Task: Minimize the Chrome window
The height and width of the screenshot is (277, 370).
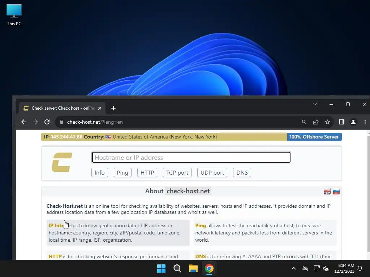Action: [x=331, y=104]
